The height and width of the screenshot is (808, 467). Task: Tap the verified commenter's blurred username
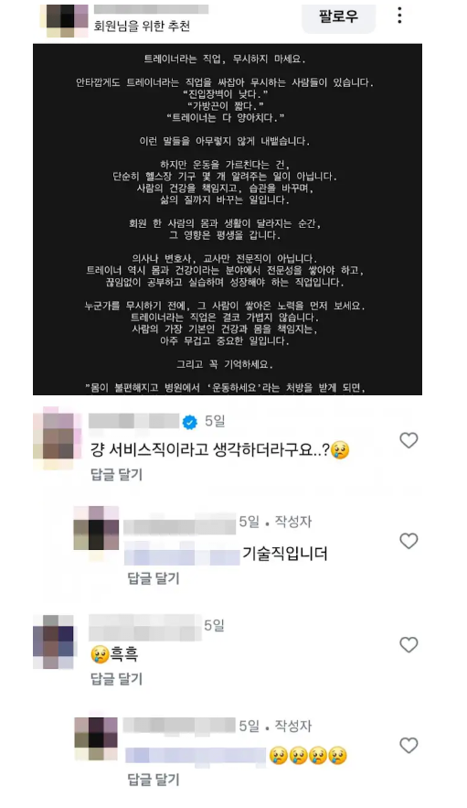coord(133,421)
